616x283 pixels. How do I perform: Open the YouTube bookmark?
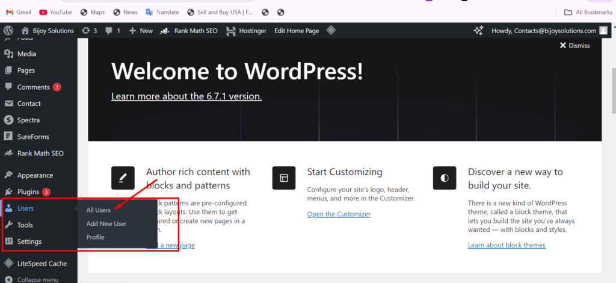(x=56, y=12)
